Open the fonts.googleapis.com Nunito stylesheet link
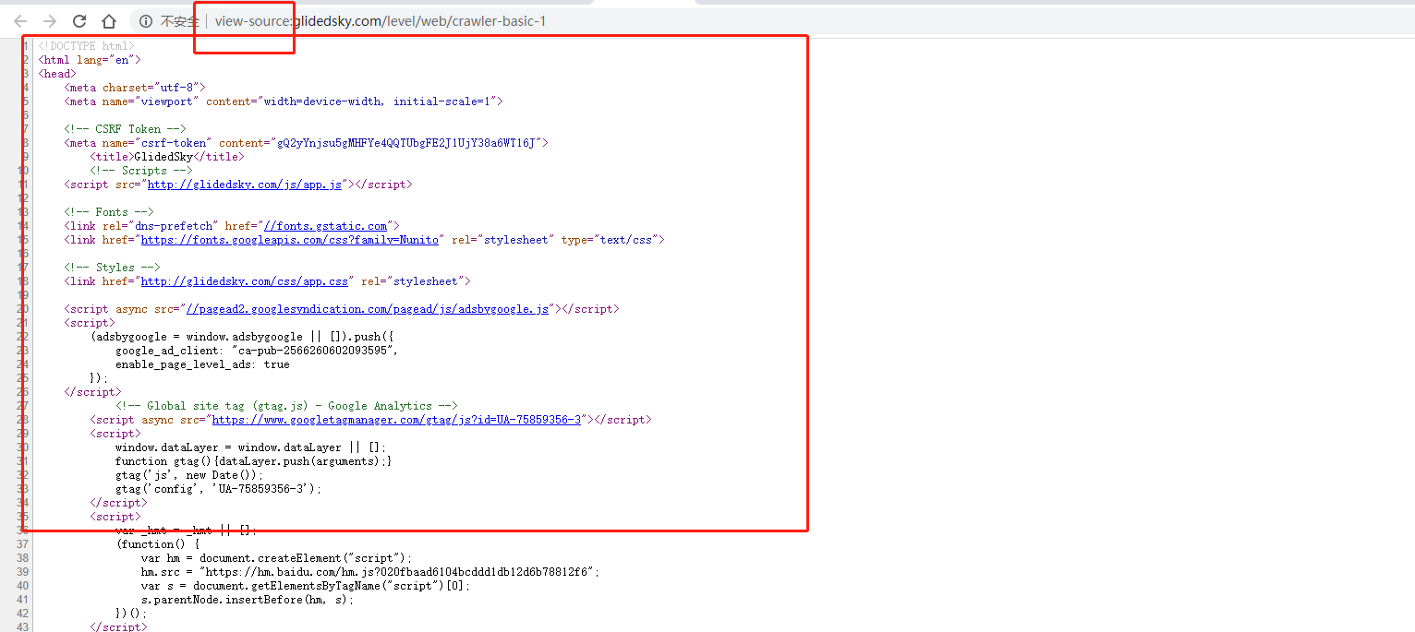1415x632 pixels. pyautogui.click(x=289, y=240)
